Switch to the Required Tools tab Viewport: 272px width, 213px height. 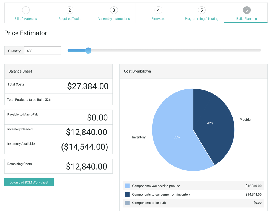tap(69, 19)
